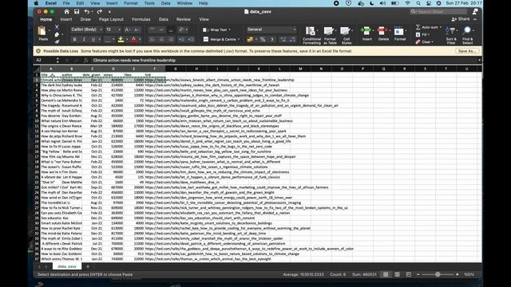
Task: Open Format as Table
Action: click(x=330, y=35)
